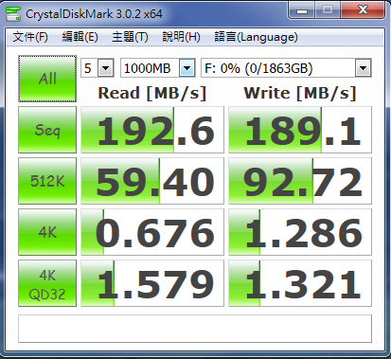Open the 編輯(E) menu
The image size is (391, 359).
[80, 37]
